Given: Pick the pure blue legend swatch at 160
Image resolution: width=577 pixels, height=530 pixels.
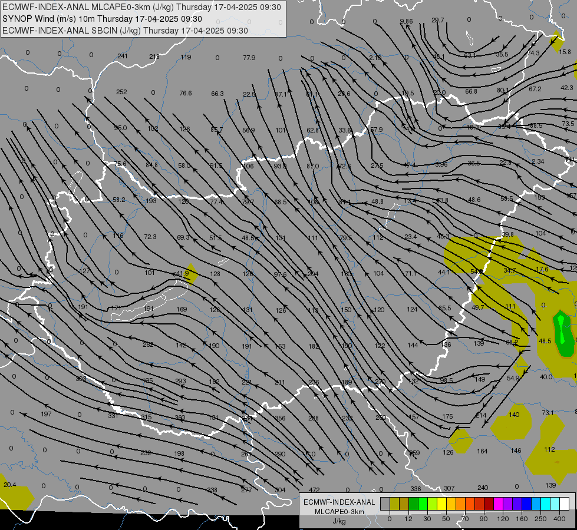Looking at the screenshot, I should (527, 503).
